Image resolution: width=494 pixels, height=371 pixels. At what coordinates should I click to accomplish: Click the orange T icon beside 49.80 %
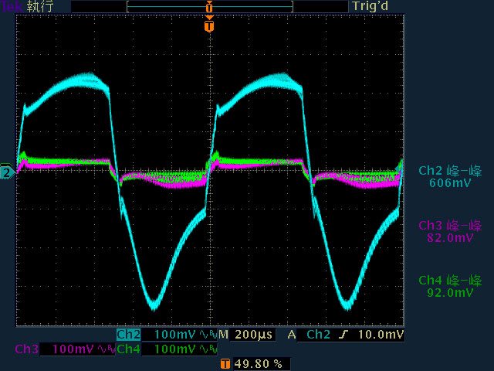(225, 363)
